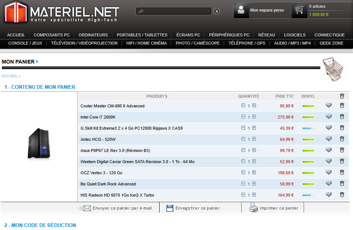Click availability bar for G.Skill Kit Extreme3
Image resolution: width=353 pixels, height=230 pixels.
tap(308, 128)
